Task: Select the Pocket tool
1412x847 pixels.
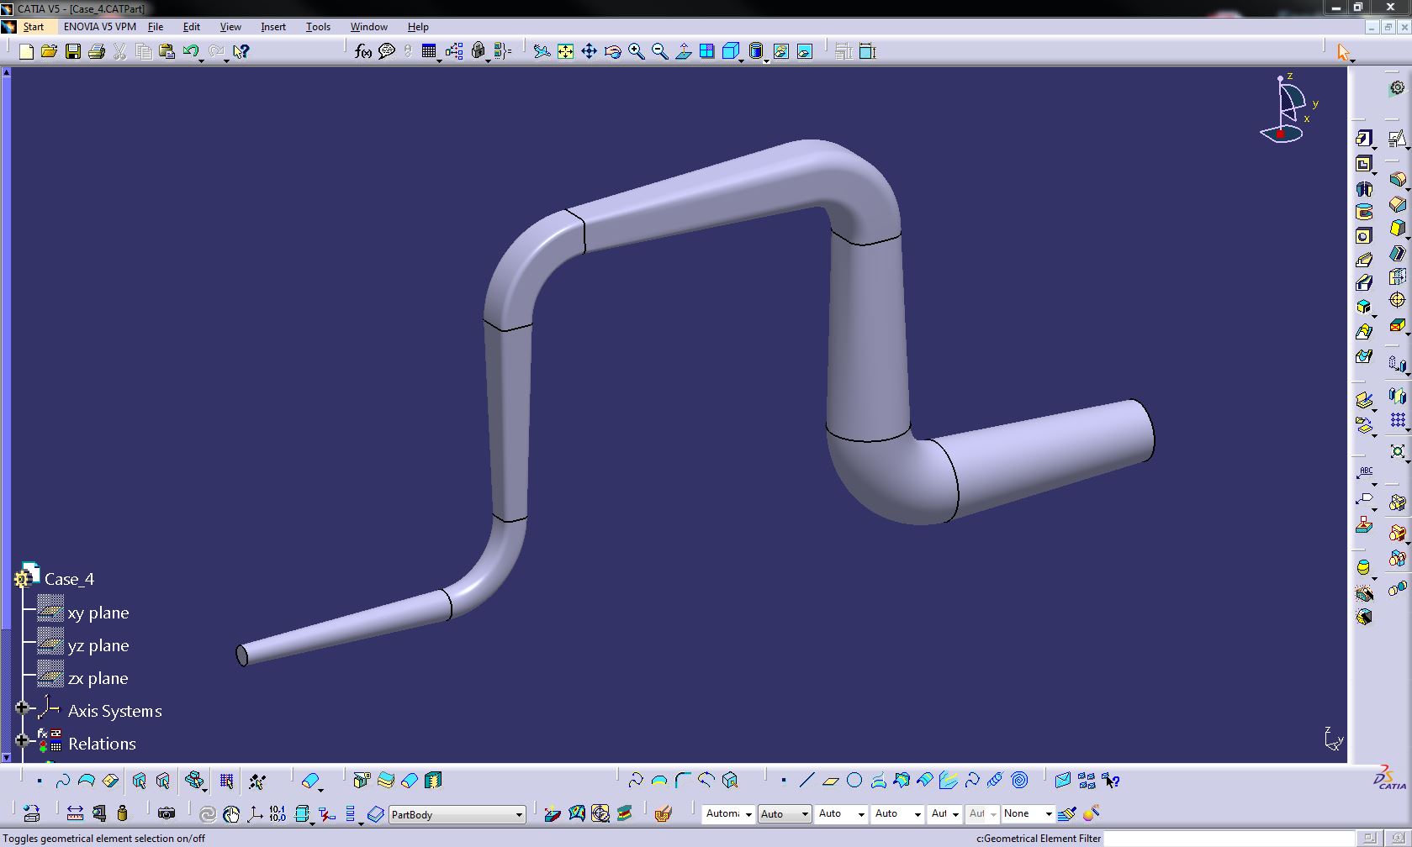Action: (1364, 164)
